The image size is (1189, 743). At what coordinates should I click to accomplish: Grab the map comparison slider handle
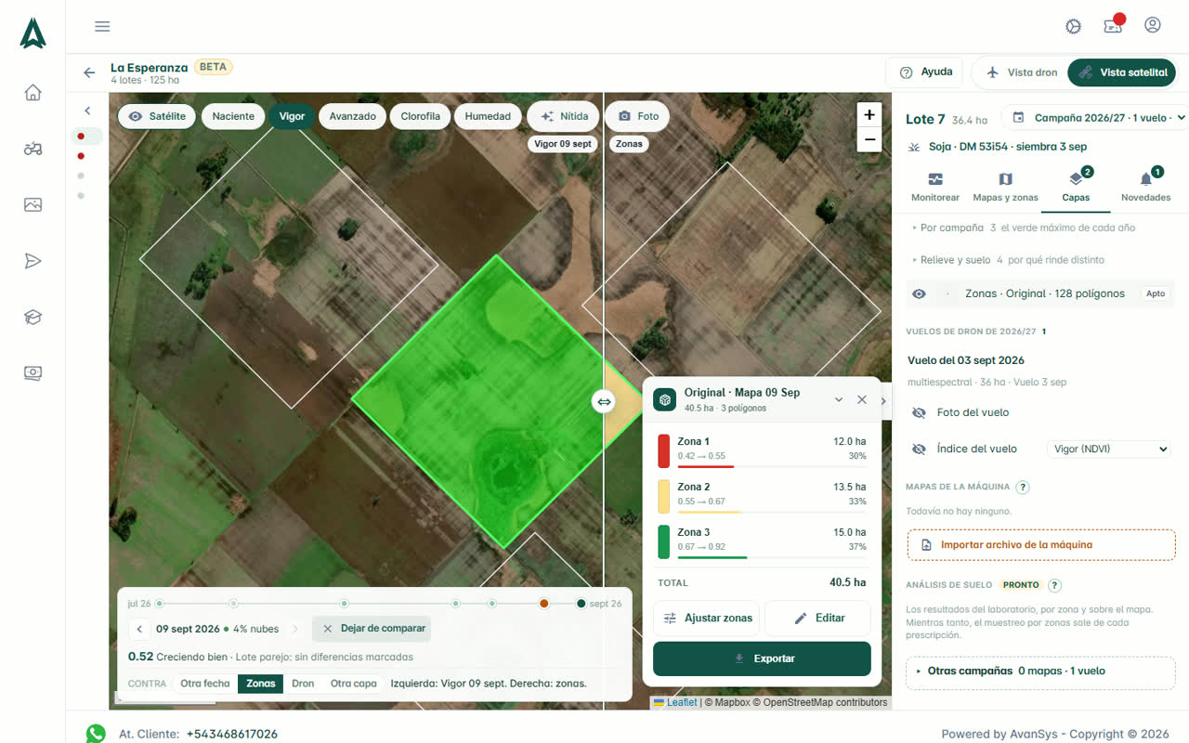tap(604, 402)
